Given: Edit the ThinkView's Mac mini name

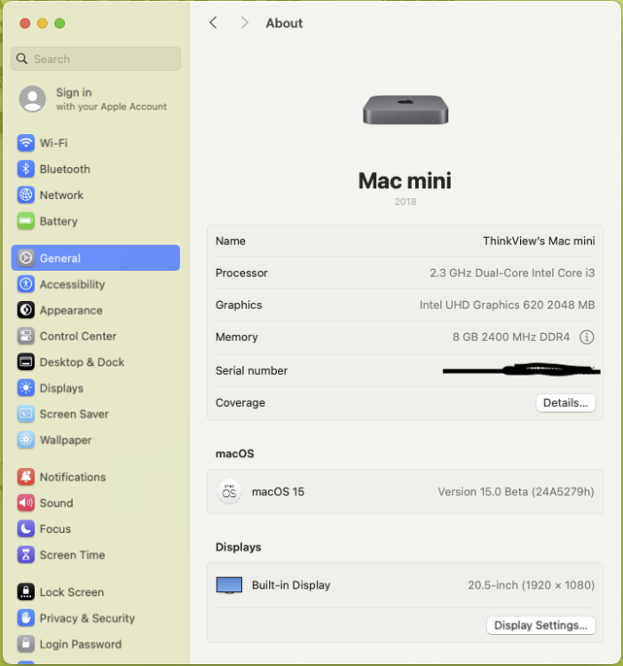Looking at the screenshot, I should 539,241.
